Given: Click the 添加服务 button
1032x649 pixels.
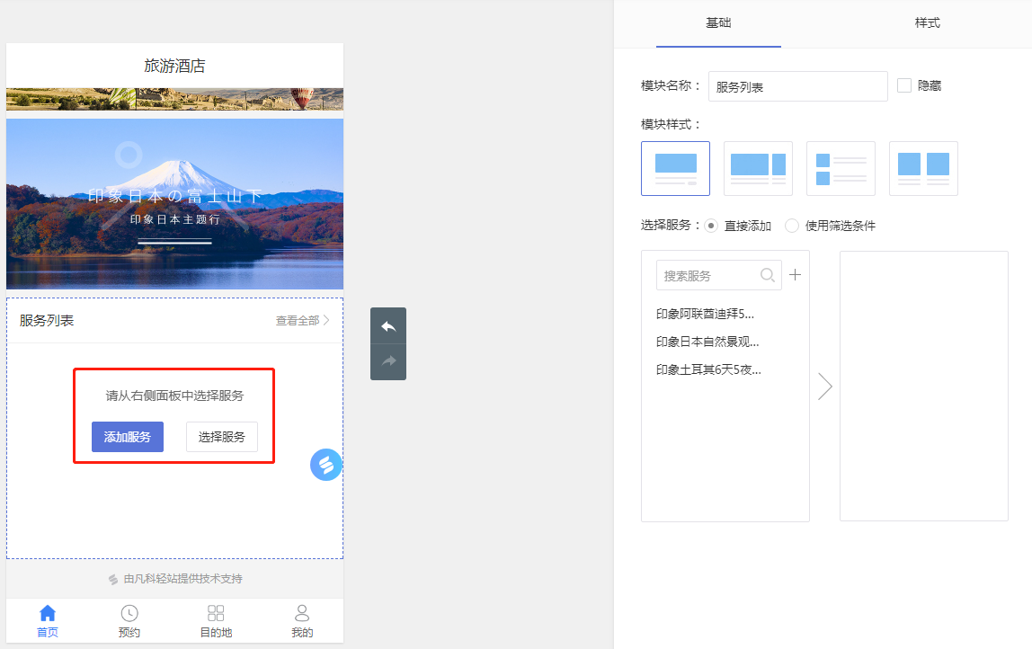Looking at the screenshot, I should (127, 437).
